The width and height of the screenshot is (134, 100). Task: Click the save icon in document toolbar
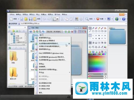(x=31, y=31)
